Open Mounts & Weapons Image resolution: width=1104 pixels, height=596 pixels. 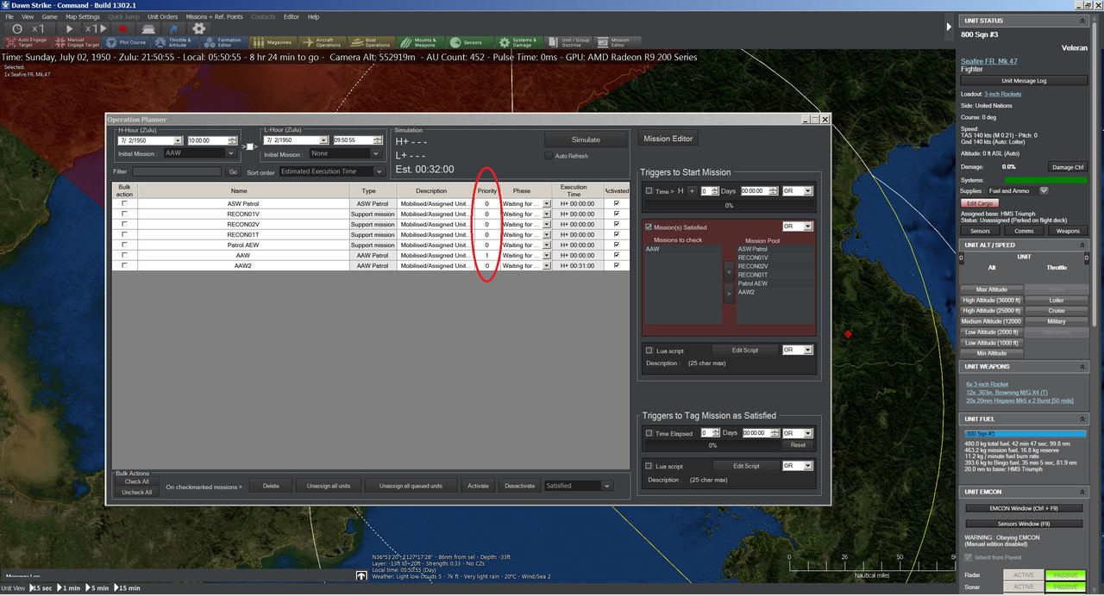[421, 41]
